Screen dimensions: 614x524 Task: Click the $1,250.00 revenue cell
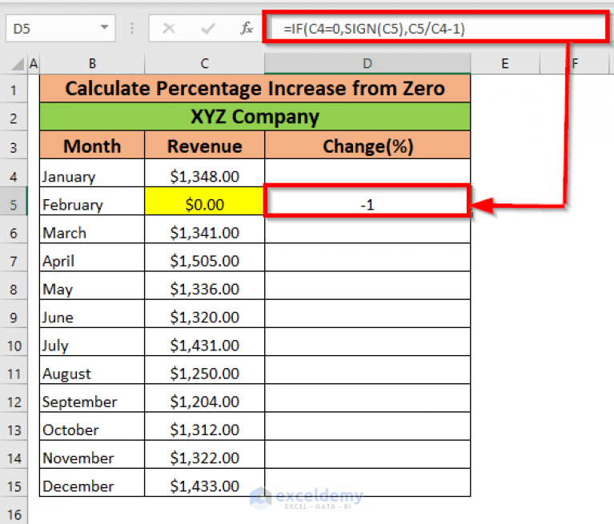[x=204, y=370]
